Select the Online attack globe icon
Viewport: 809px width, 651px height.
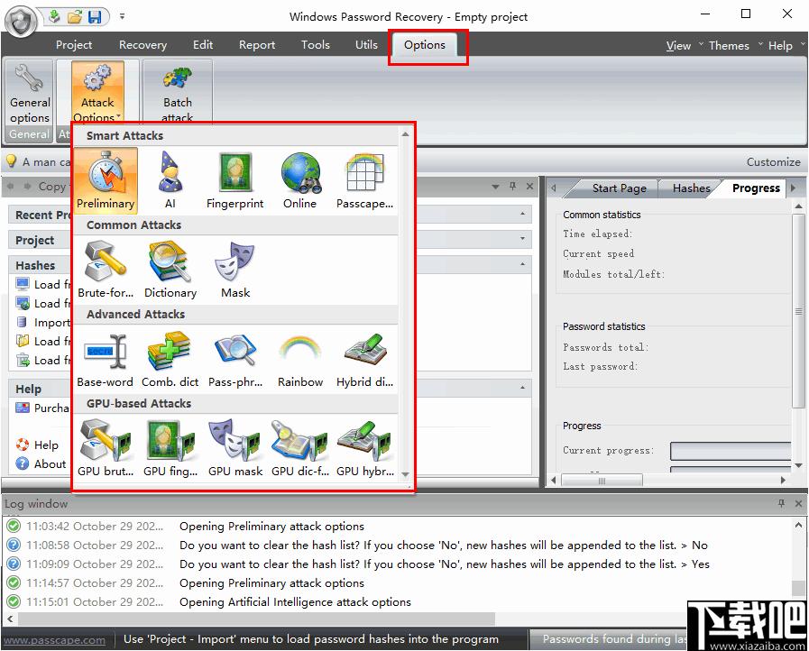299,180
